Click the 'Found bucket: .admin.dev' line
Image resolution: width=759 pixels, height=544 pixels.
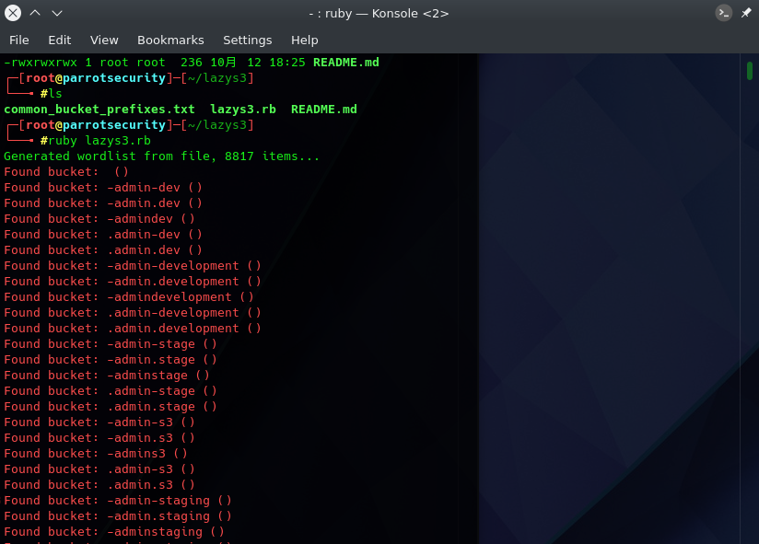(x=103, y=250)
